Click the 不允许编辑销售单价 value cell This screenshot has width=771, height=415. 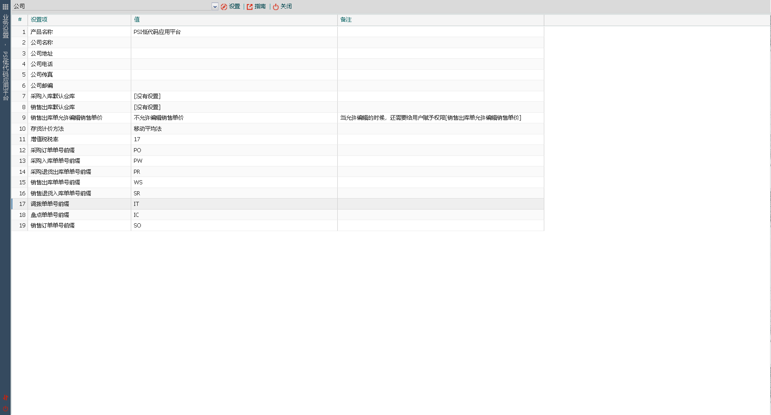[159, 118]
